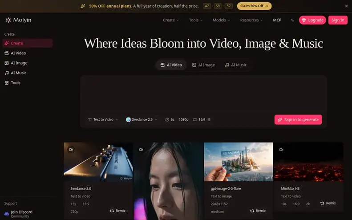The height and width of the screenshot is (220, 352).
Task: Open the settings icon after 16:9
Action: (209, 120)
